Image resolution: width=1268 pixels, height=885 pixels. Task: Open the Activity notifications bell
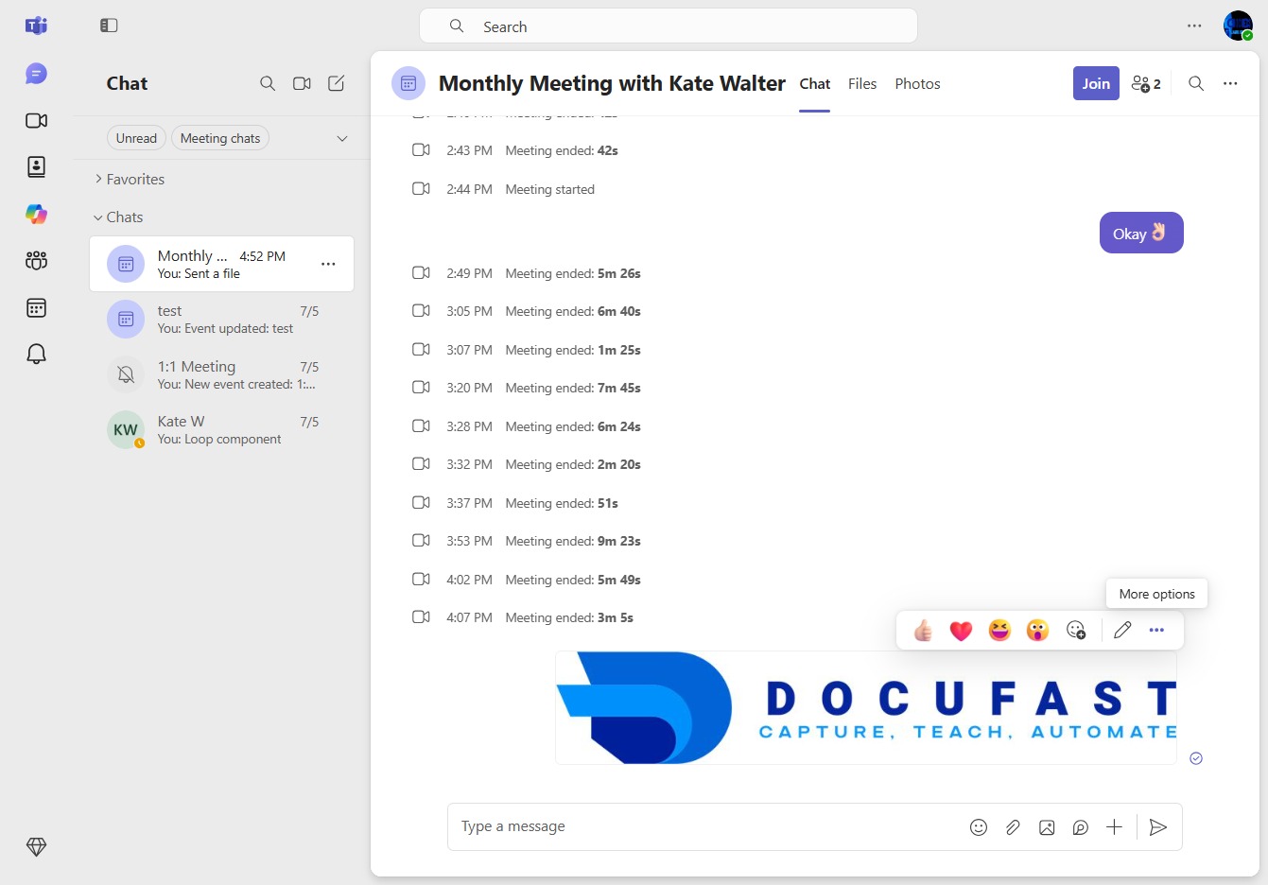click(x=36, y=354)
